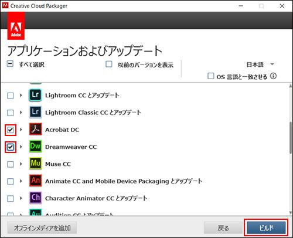Expand the Acrobat DC row
293x238 pixels.
coord(21,130)
